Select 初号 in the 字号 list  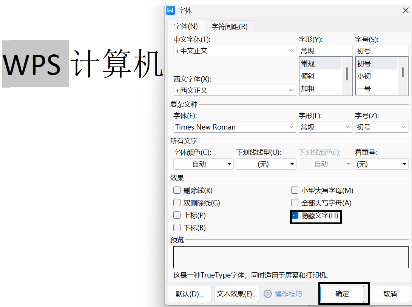[x=377, y=63]
